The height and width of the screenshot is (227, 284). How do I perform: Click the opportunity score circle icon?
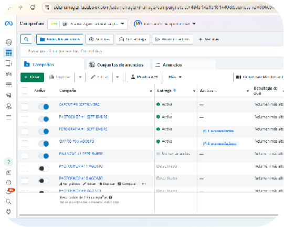click(x=138, y=24)
